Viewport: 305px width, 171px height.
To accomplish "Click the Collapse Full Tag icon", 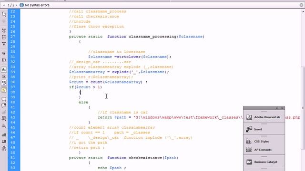I will (x=4, y=30).
